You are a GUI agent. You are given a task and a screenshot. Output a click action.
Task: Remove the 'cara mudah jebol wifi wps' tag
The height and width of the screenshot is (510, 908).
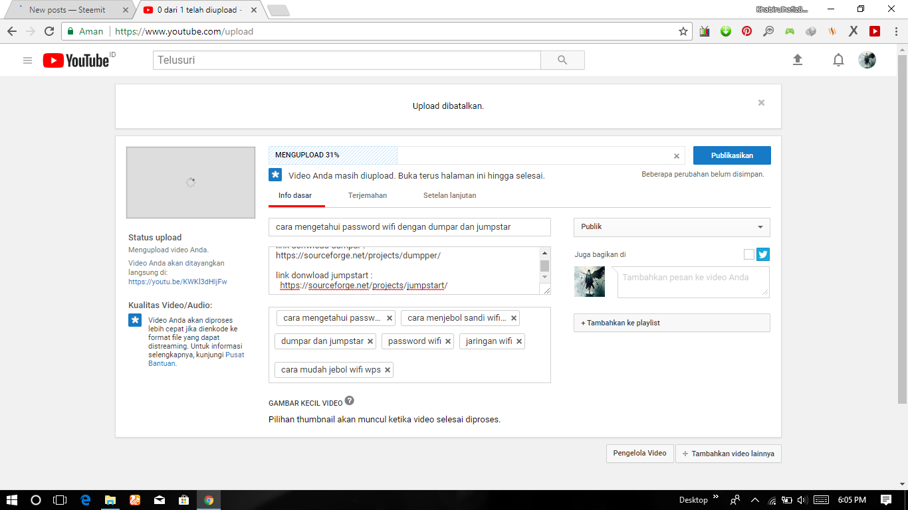(x=388, y=370)
